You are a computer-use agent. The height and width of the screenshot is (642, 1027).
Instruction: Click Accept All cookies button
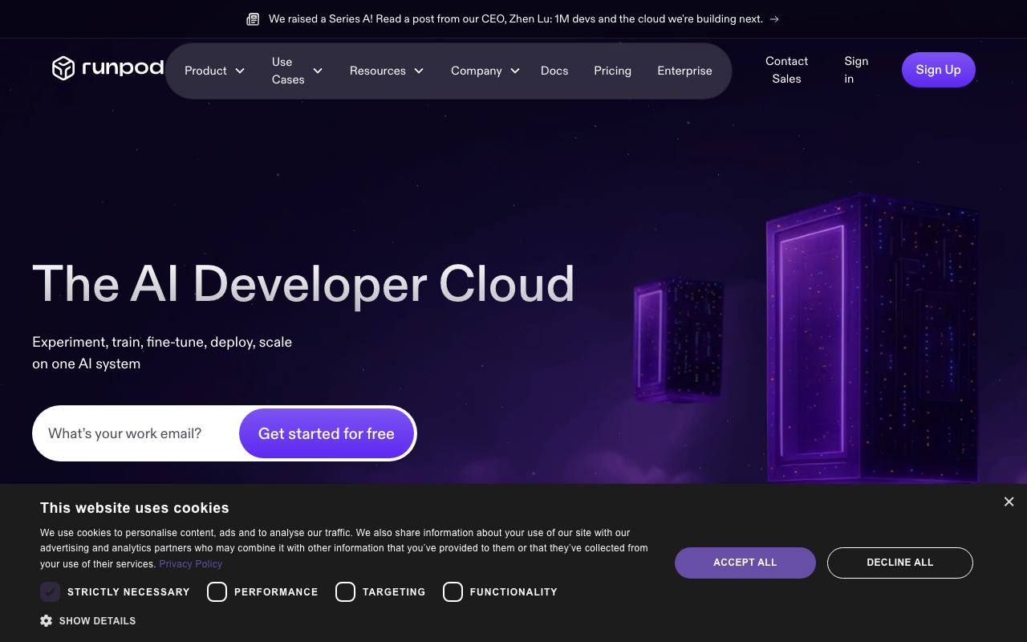[x=745, y=563]
